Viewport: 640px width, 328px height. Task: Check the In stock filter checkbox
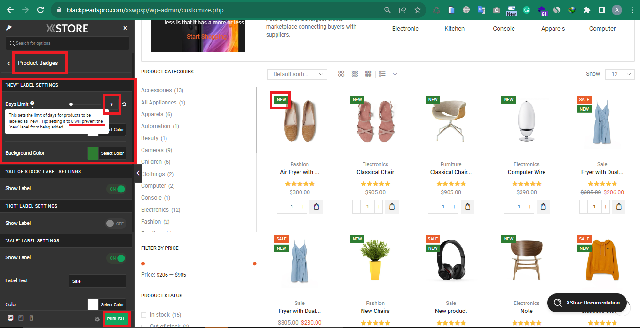[144, 315]
